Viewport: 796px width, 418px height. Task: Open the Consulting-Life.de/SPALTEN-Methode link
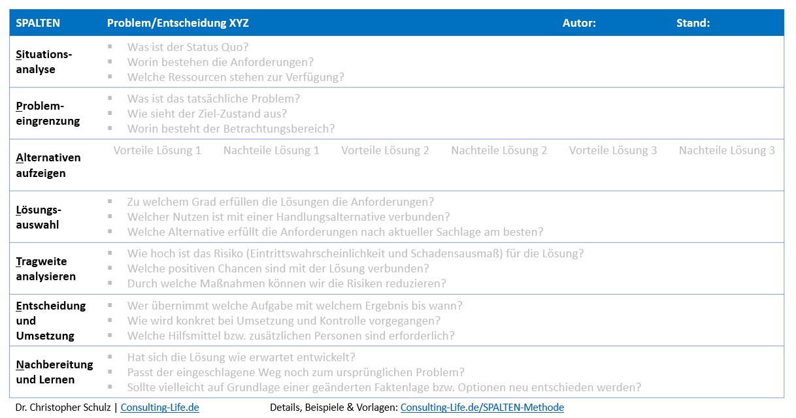click(x=482, y=408)
